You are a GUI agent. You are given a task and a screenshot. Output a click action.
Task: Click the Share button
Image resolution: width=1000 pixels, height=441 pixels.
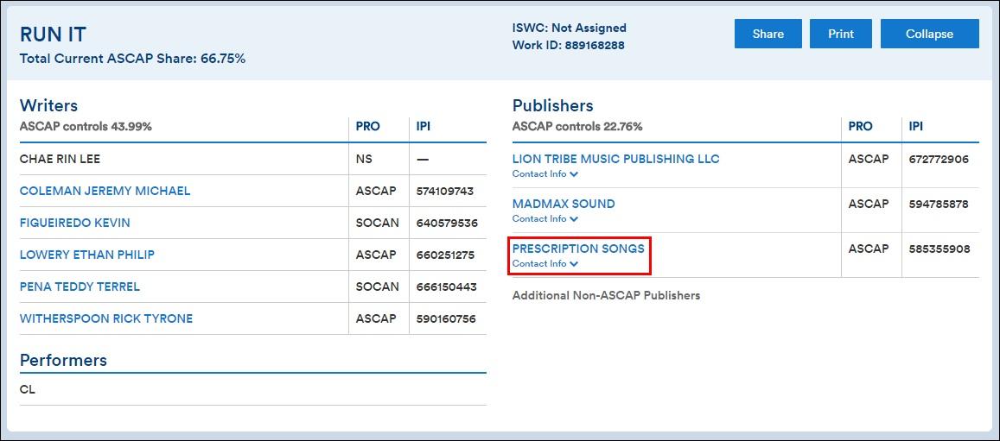pos(768,34)
